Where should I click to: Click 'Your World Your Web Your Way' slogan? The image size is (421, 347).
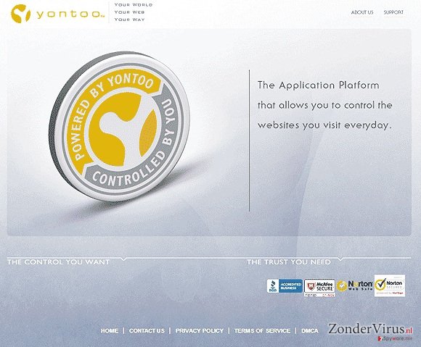pyautogui.click(x=133, y=12)
